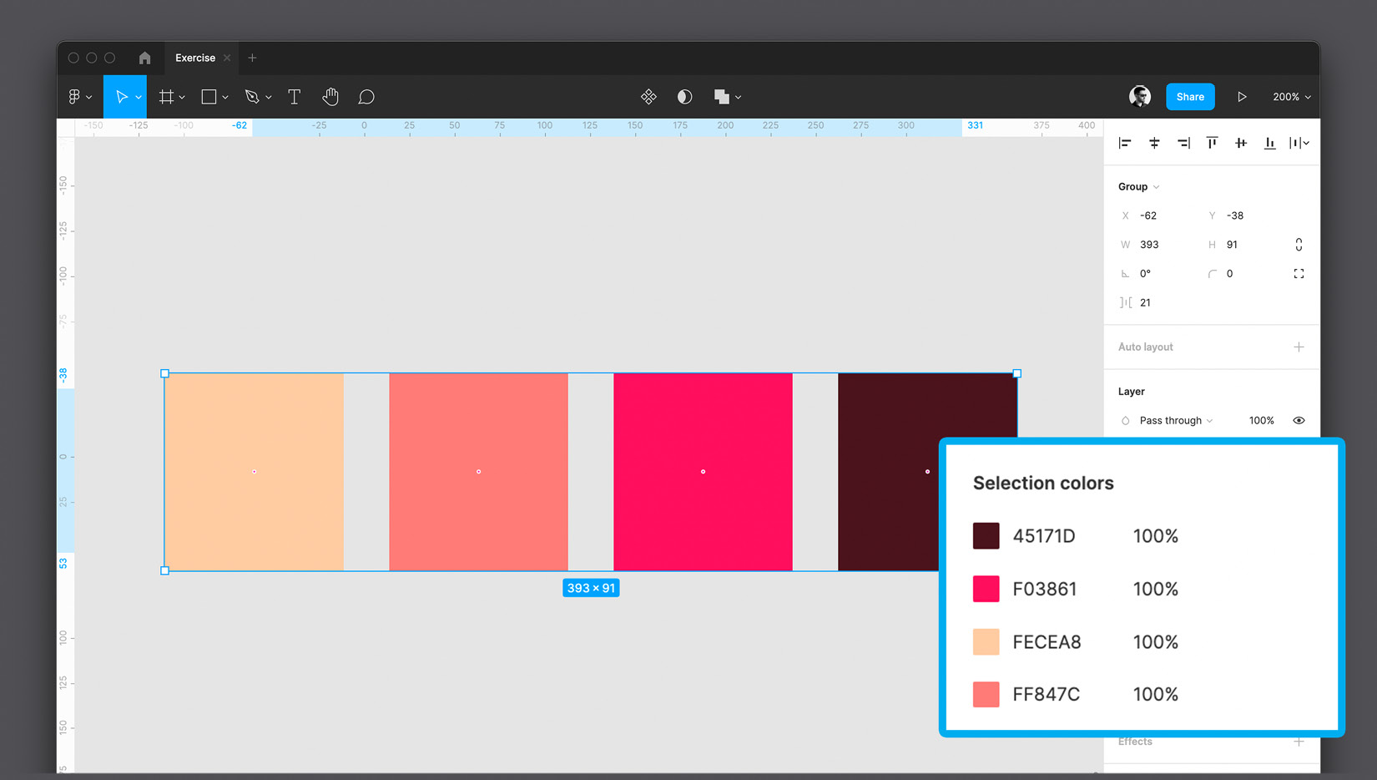
Task: Select the Pen tool
Action: [x=253, y=96]
